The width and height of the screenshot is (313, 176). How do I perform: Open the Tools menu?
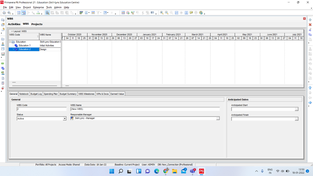[x=49, y=7]
